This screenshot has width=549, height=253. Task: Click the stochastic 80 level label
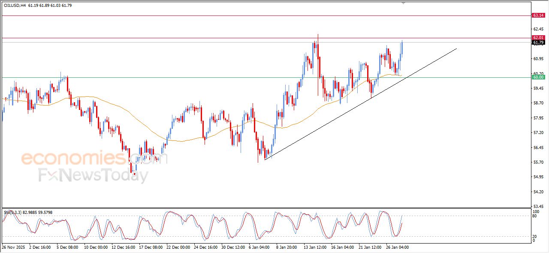coord(534,216)
